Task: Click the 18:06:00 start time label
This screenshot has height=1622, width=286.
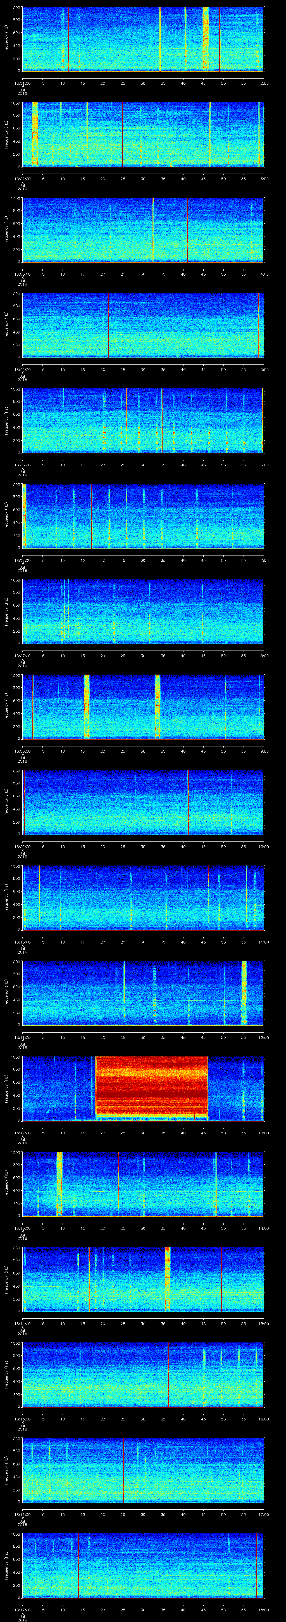Action: pos(22,561)
